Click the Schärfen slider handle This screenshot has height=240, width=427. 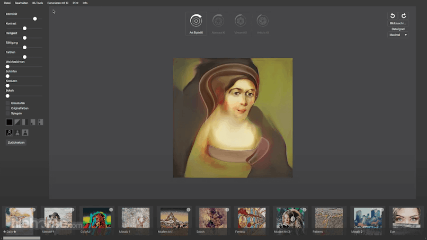coord(7,76)
